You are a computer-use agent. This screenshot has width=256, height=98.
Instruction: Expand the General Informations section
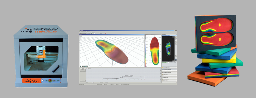coord(169,68)
